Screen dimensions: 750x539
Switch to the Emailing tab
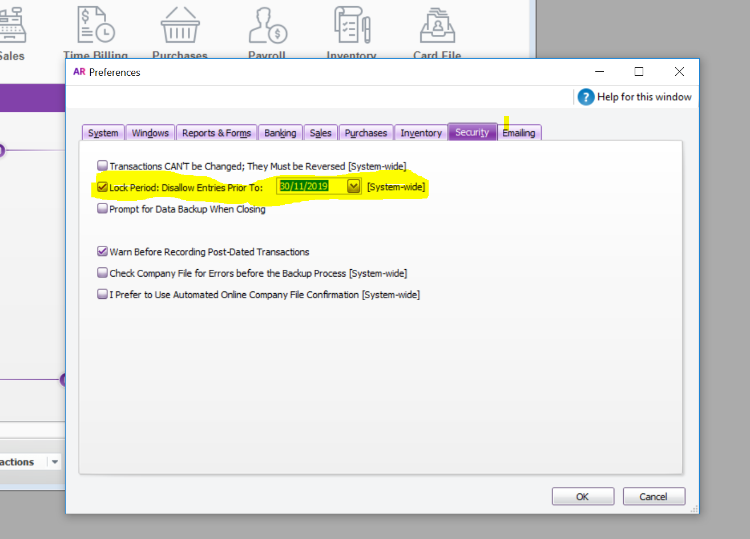click(519, 133)
